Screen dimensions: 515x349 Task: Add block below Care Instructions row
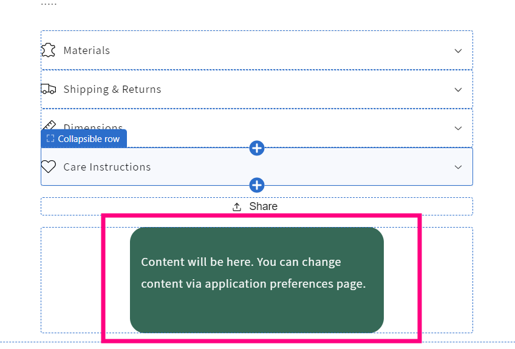click(x=257, y=185)
